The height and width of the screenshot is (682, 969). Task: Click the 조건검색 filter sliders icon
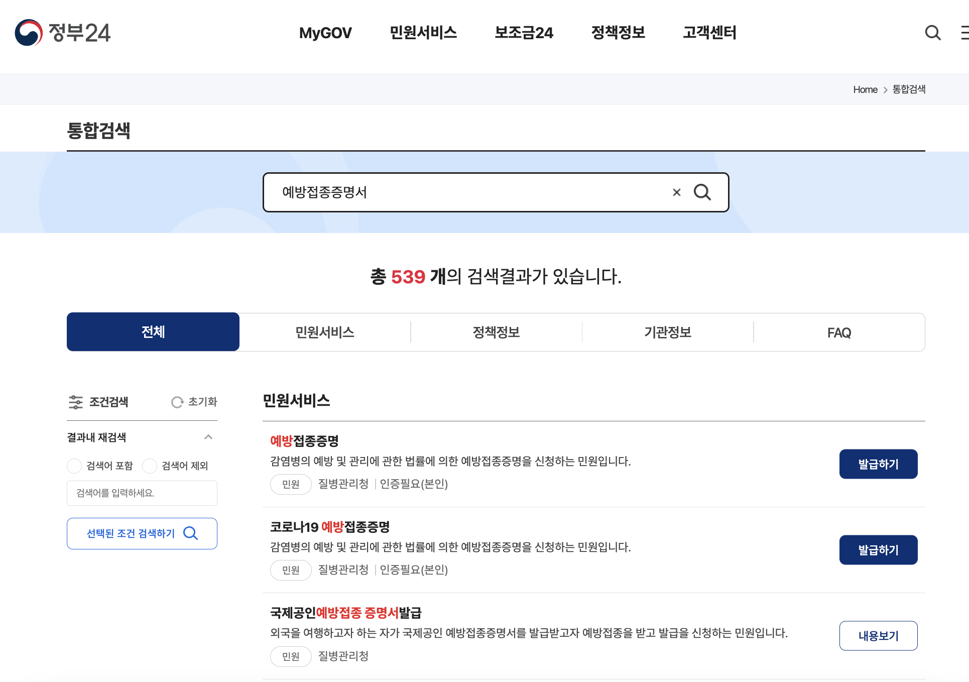click(76, 402)
